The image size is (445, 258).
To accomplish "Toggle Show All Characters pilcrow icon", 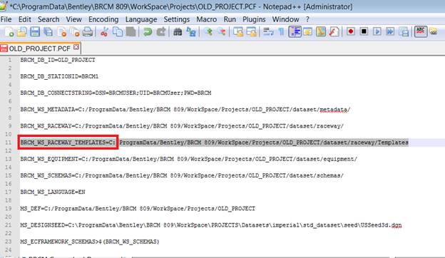I will pos(281,32).
